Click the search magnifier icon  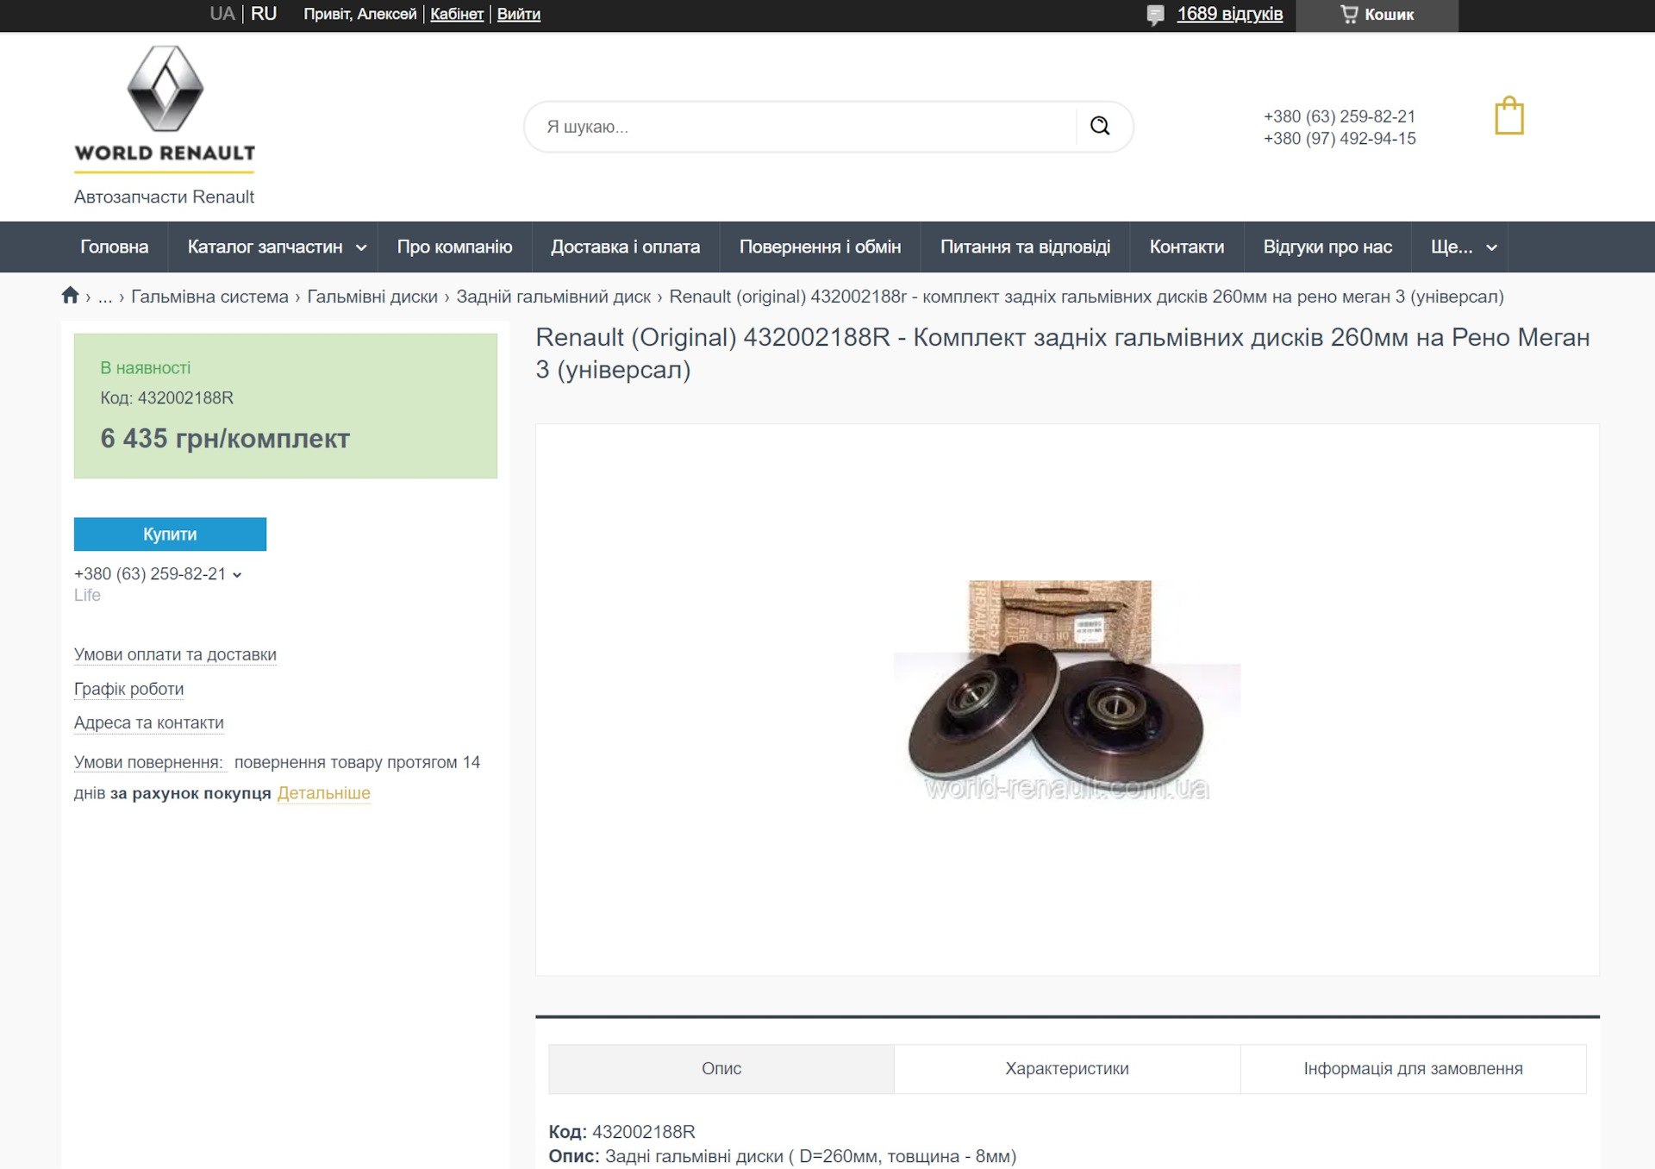click(1100, 126)
